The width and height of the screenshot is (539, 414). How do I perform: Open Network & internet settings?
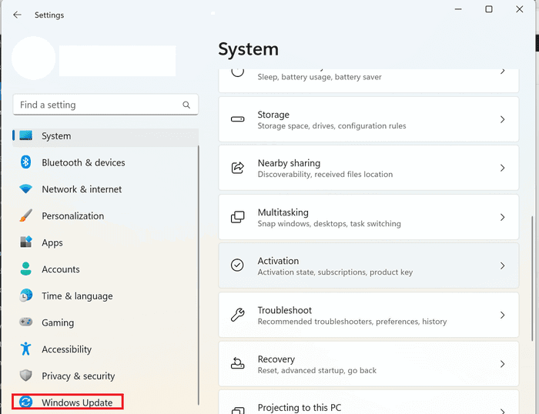point(105,189)
